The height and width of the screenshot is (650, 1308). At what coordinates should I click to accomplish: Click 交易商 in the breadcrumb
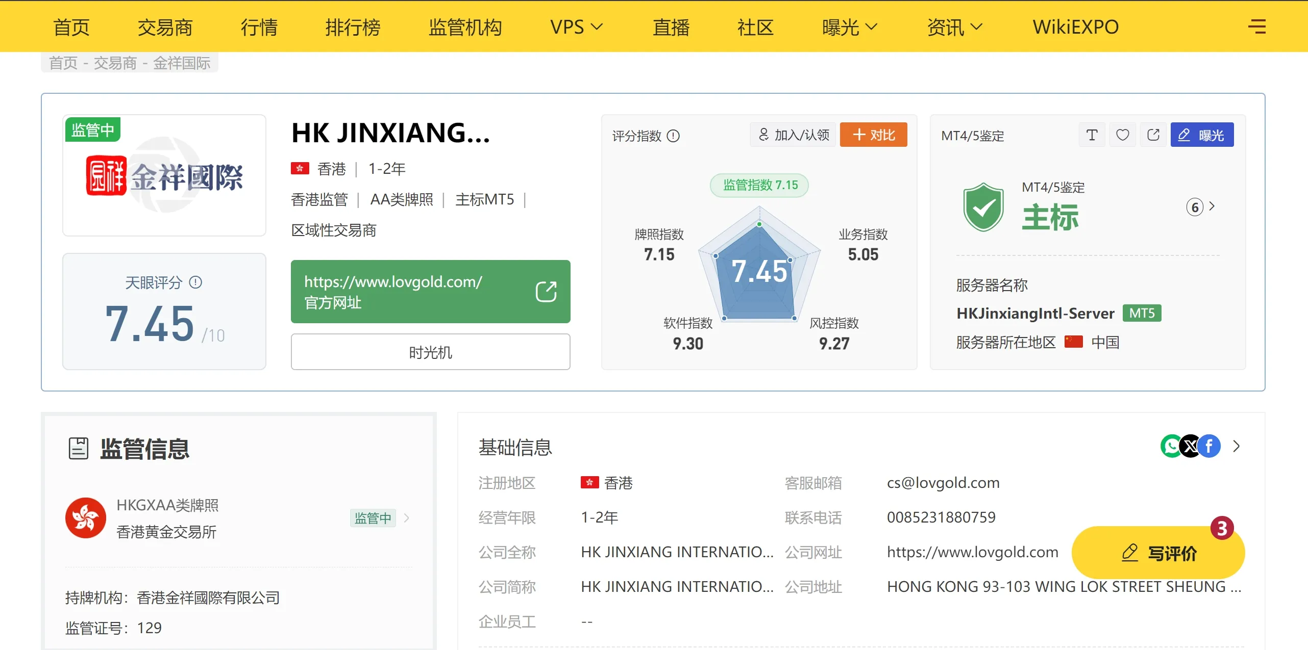click(115, 63)
